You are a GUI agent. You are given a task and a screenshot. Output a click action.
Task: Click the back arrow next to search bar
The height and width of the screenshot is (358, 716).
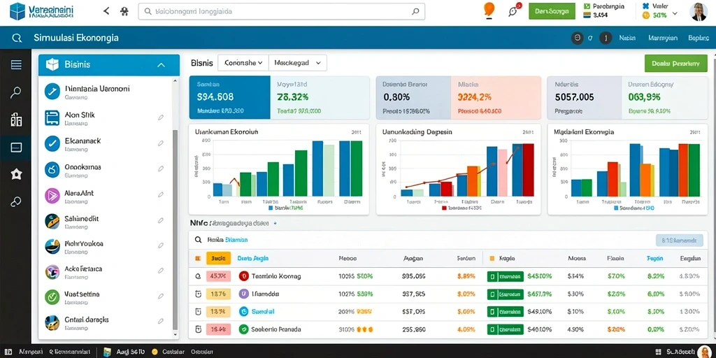[106, 11]
